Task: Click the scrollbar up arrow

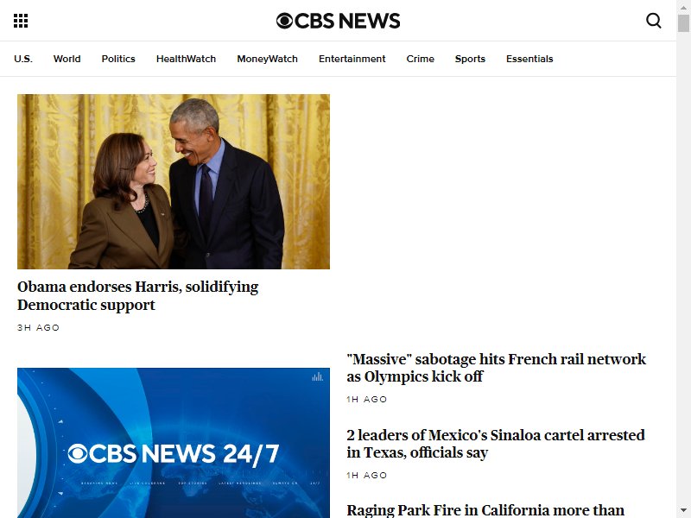Action: (x=683, y=7)
